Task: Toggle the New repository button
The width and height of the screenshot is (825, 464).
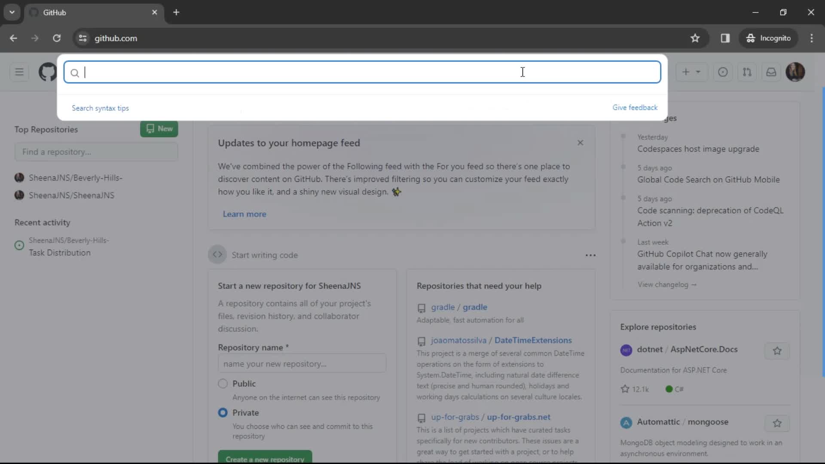Action: click(x=158, y=128)
